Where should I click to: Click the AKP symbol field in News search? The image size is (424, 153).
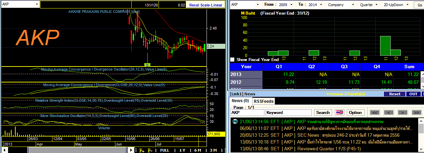(247, 112)
